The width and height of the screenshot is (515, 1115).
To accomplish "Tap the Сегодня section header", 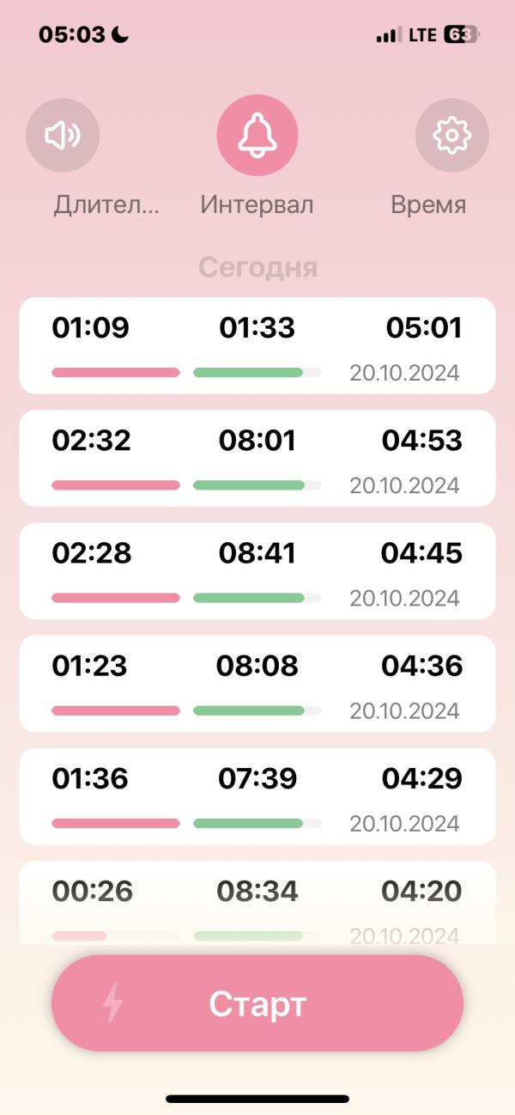I will (x=257, y=267).
